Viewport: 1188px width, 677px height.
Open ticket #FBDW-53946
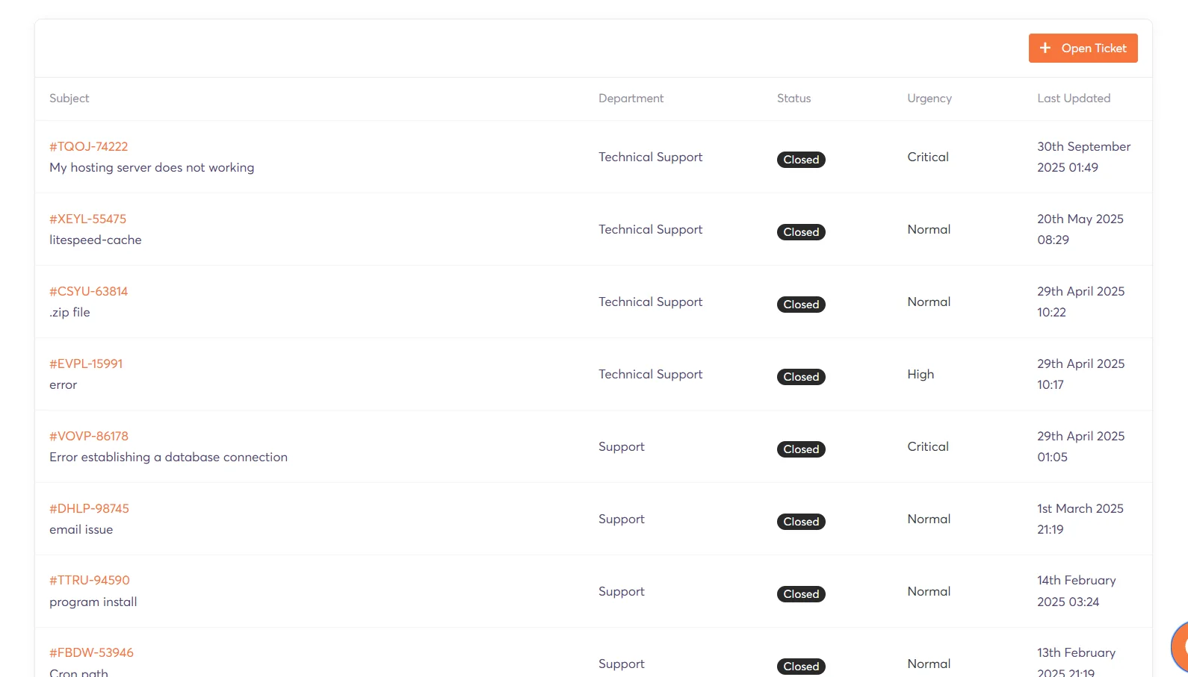[92, 653]
